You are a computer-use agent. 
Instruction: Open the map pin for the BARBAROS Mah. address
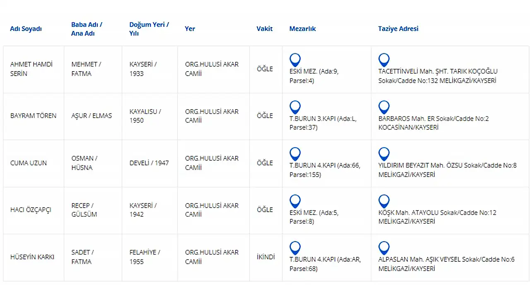click(384, 107)
